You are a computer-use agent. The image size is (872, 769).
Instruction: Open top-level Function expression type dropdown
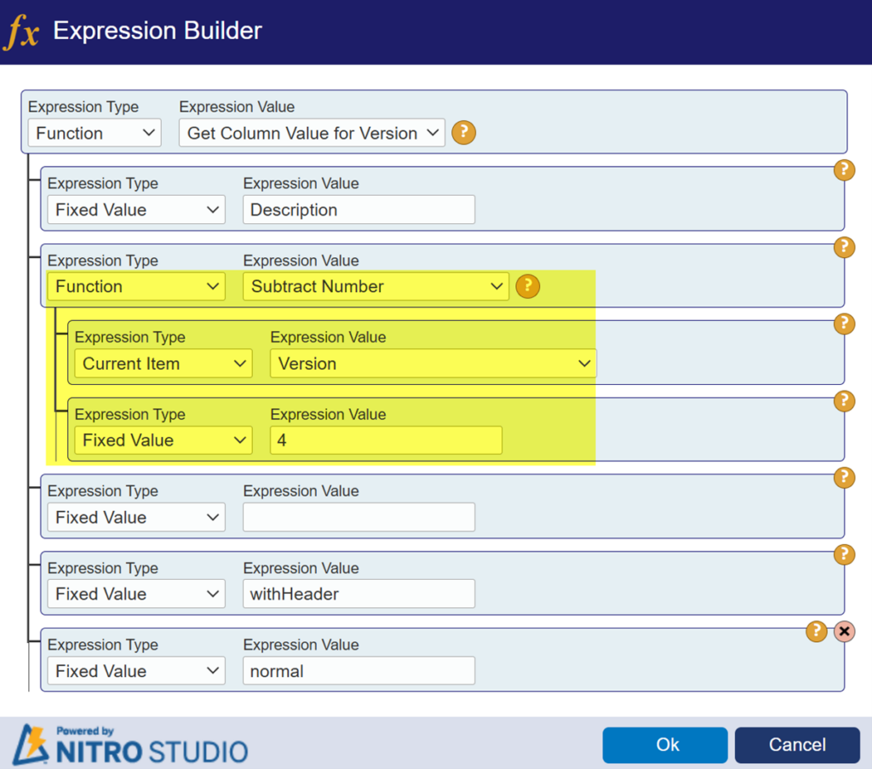click(x=95, y=133)
